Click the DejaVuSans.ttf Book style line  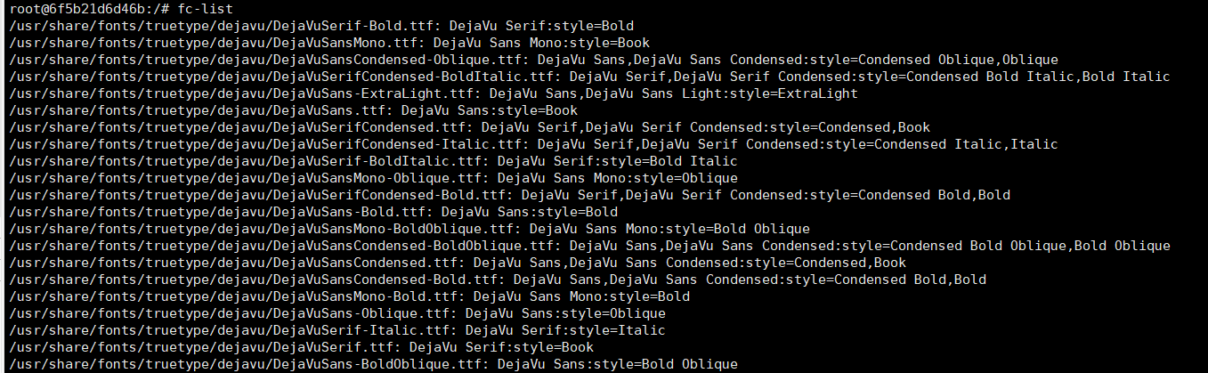coord(293,110)
